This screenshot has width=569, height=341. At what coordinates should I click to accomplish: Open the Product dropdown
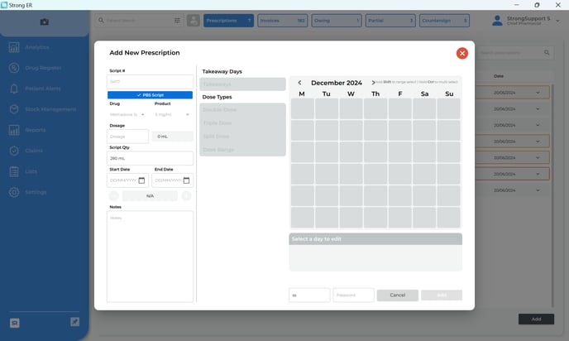pos(172,114)
